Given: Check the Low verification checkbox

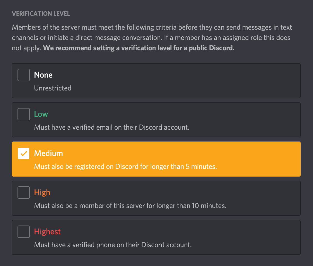Looking at the screenshot, I should (x=23, y=114).
